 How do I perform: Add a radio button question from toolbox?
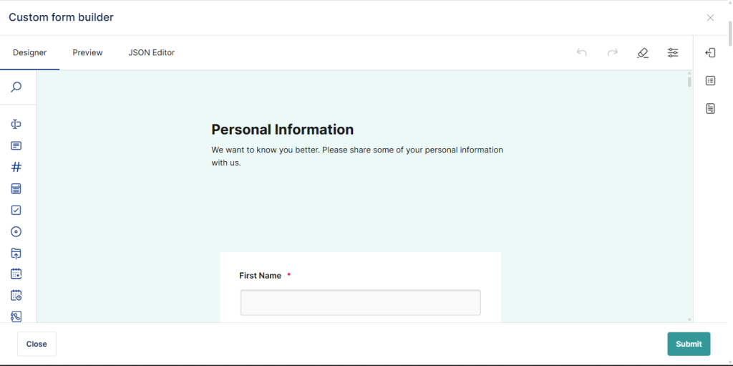[16, 231]
